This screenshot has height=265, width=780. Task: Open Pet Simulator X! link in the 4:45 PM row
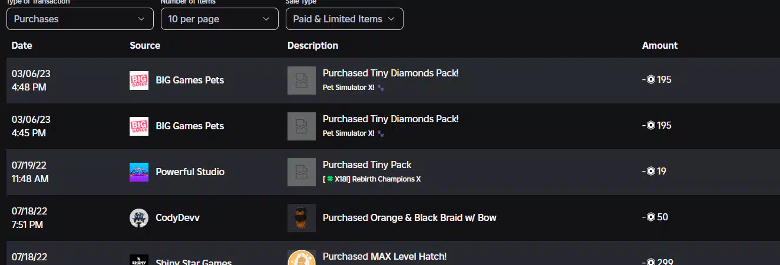(348, 133)
